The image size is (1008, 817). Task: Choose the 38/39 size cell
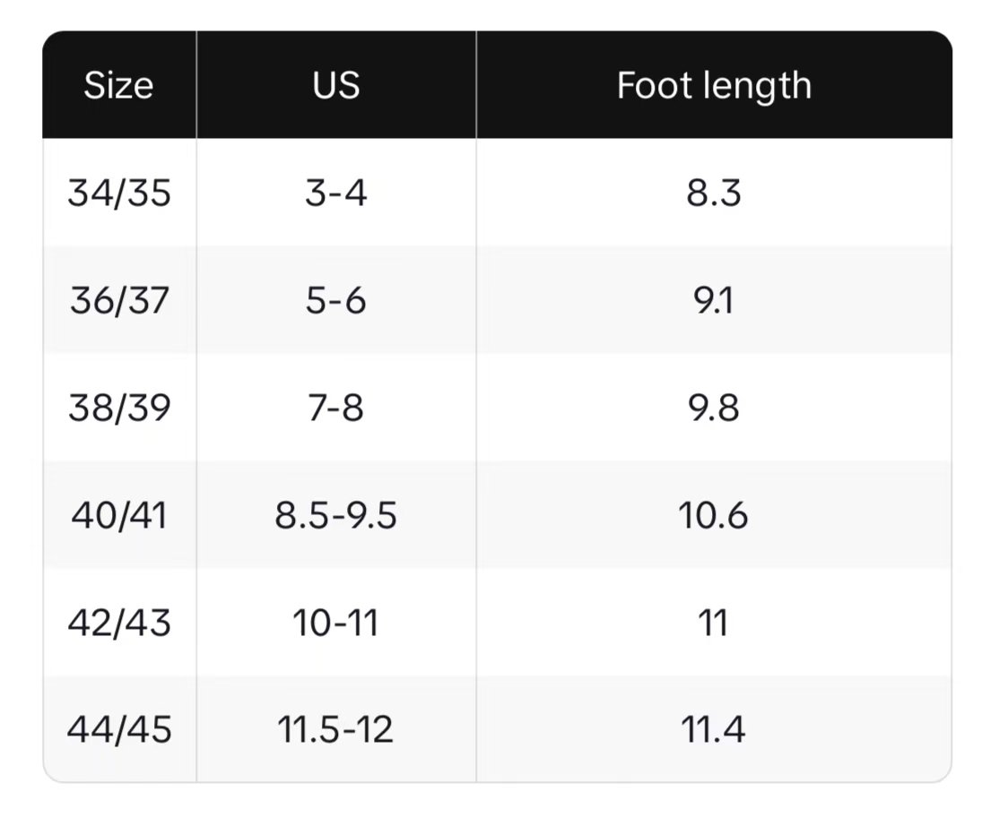click(x=118, y=408)
